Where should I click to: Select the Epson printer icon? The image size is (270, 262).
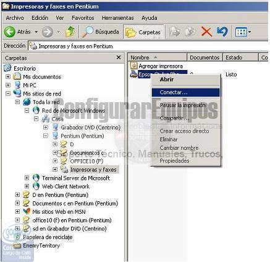pos(134,74)
